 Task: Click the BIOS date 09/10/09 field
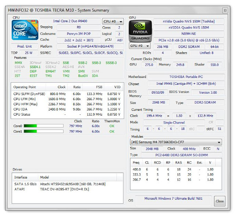(158, 93)
